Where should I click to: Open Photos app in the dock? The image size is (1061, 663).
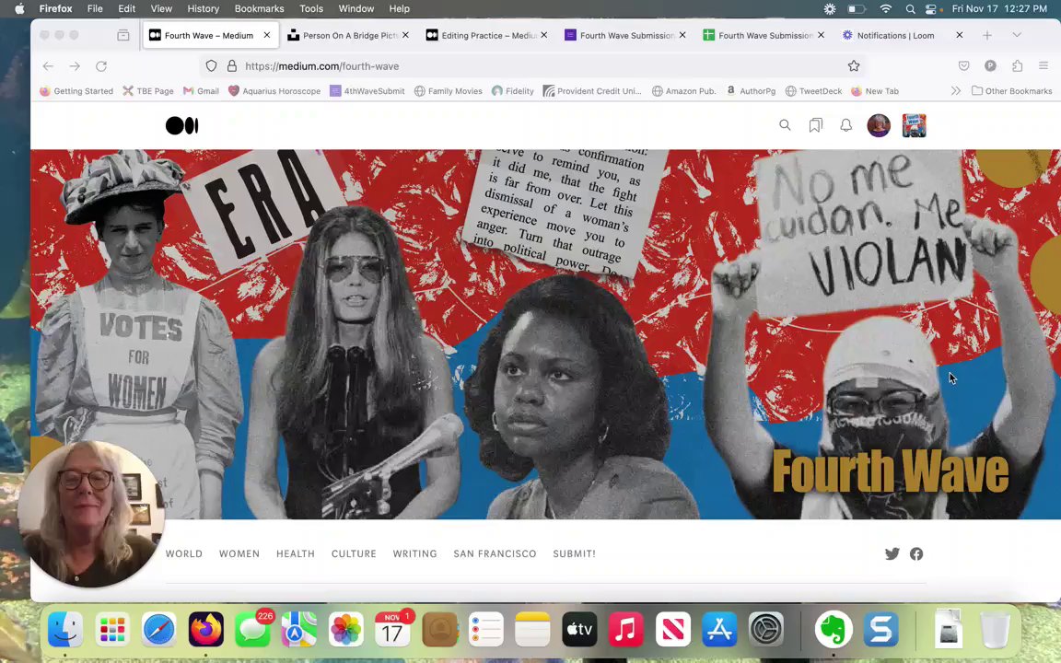(345, 629)
